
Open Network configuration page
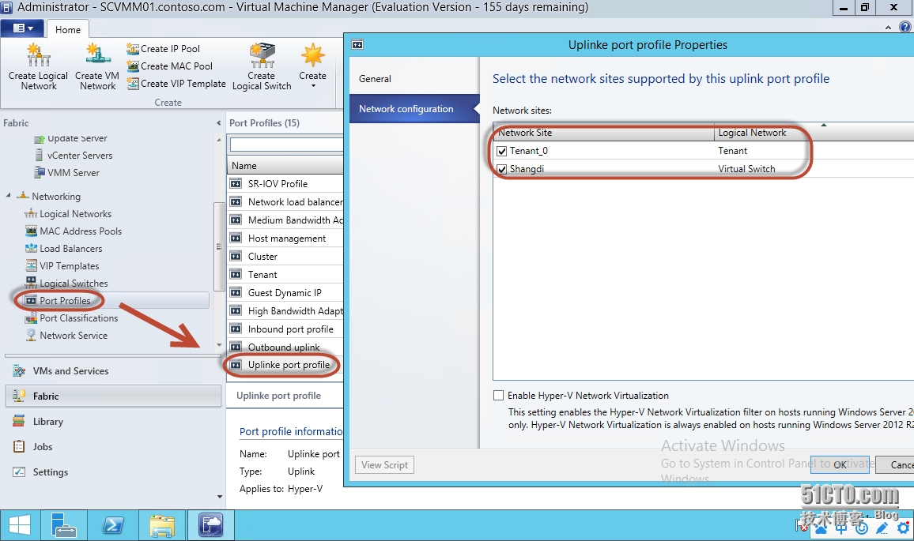tap(414, 109)
